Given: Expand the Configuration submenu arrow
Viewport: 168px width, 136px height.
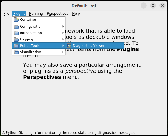Looking at the screenshot, I should click(63, 27).
